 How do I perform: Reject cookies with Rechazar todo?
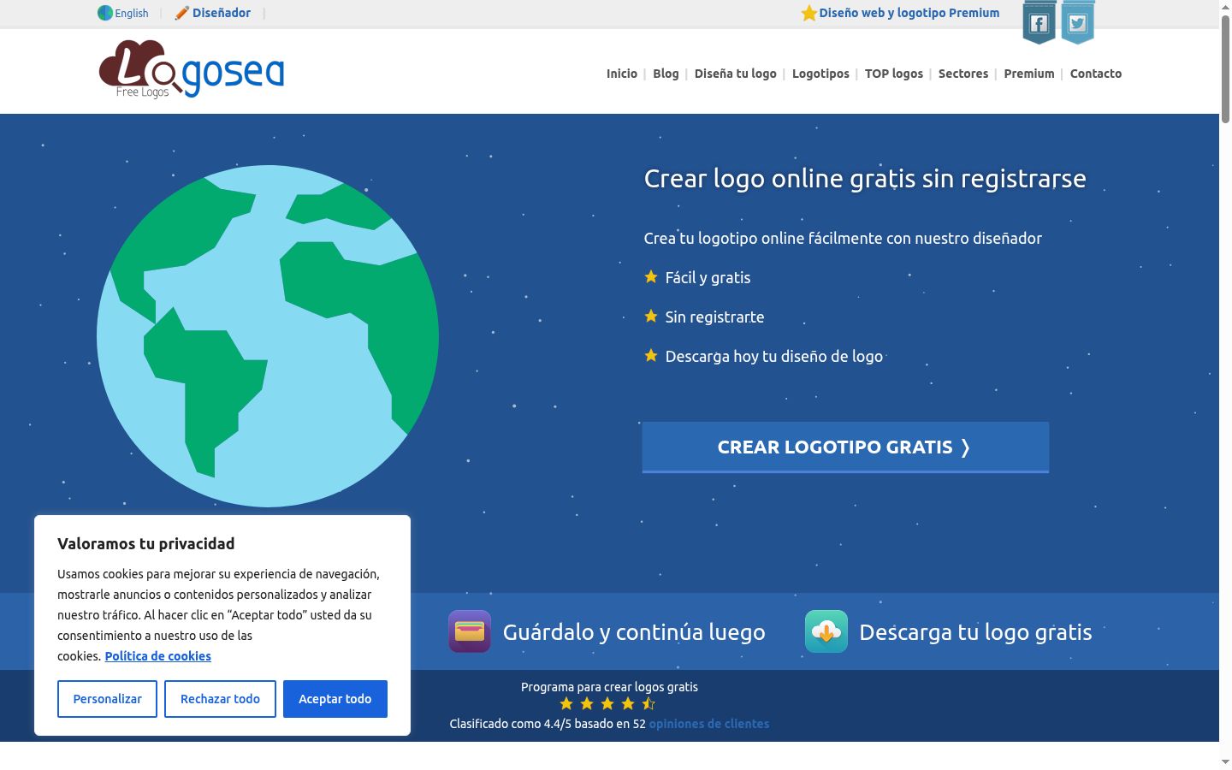click(x=220, y=699)
